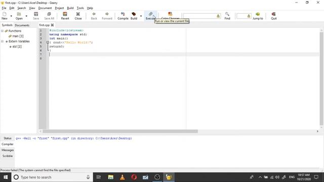Select the Extern Variables tree label
The height and width of the screenshot is (182, 324).
click(19, 41)
